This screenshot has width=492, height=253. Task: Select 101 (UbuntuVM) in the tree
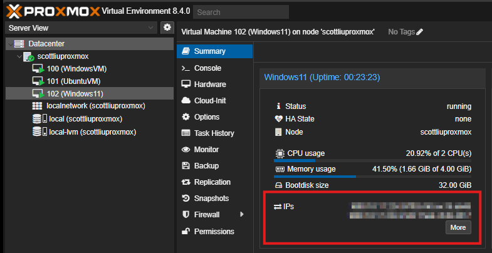point(90,81)
